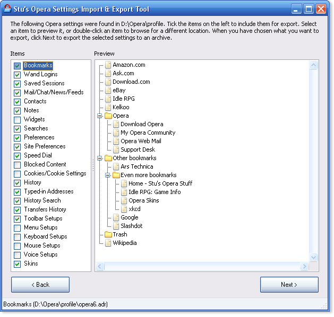
Task: Select the Mouse Setups item label
Action: (42, 245)
